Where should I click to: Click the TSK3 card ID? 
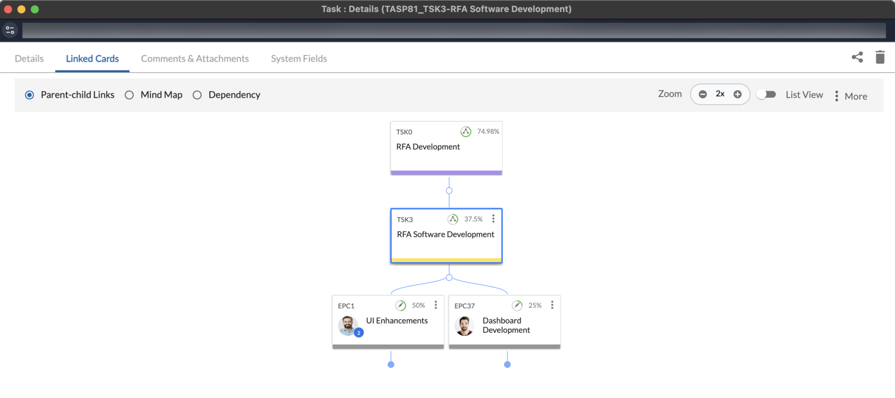(x=405, y=220)
